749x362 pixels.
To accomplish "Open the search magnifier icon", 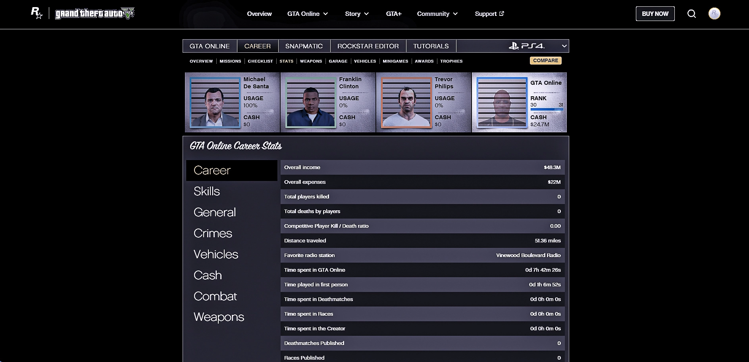I will 691,14.
